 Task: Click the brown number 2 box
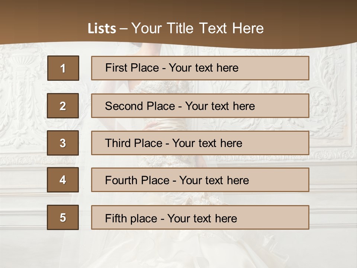(x=63, y=106)
